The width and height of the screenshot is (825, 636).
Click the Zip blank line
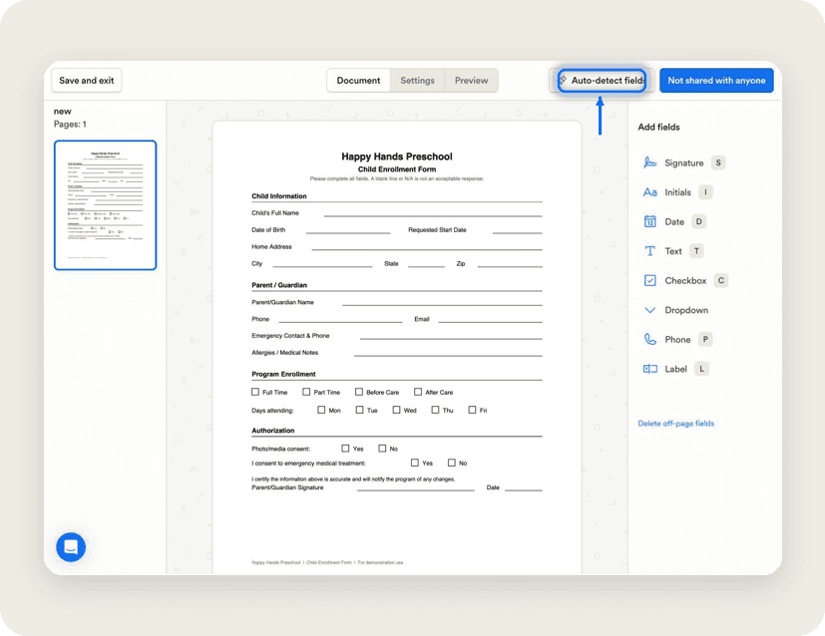(x=510, y=266)
